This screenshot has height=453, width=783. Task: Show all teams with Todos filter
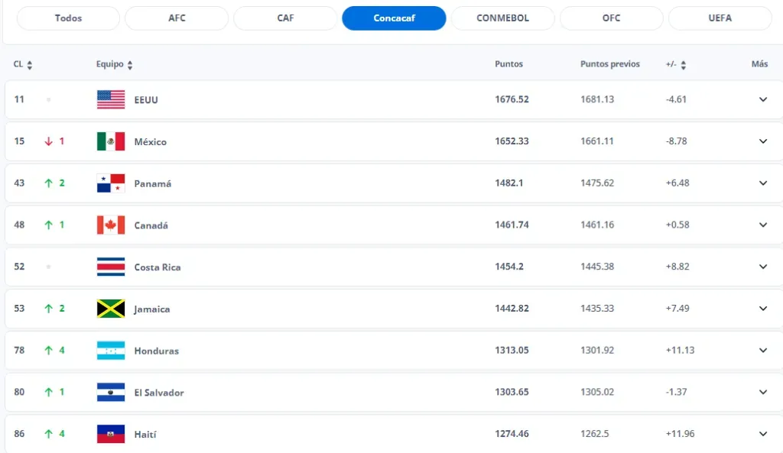tap(68, 18)
